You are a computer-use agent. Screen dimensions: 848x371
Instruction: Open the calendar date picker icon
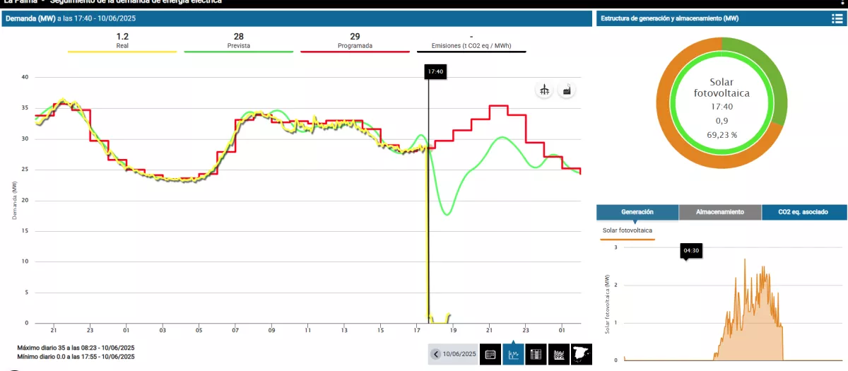point(490,354)
